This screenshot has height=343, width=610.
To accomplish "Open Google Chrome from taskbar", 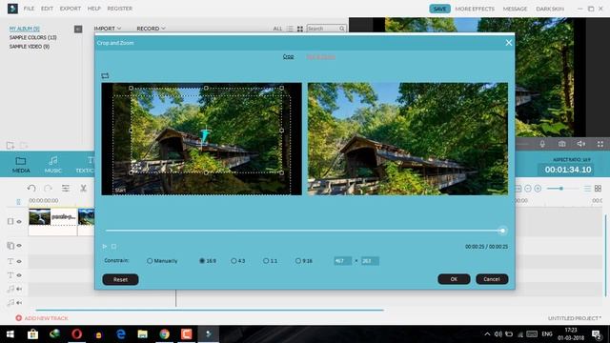I will pos(165,334).
